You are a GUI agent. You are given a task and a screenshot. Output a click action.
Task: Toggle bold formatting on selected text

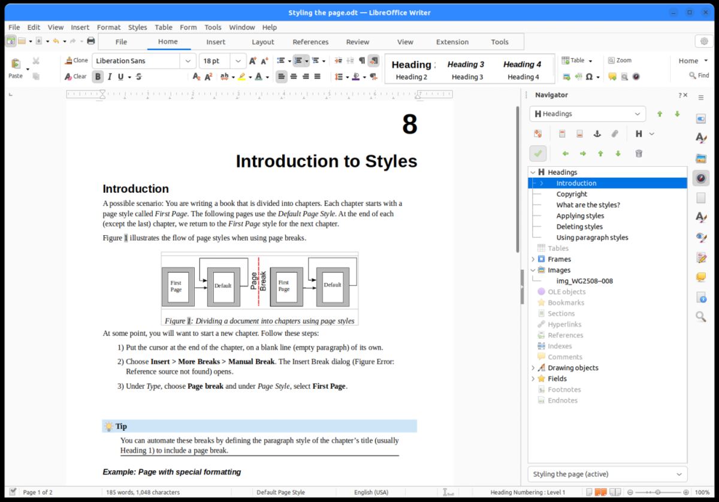(98, 77)
